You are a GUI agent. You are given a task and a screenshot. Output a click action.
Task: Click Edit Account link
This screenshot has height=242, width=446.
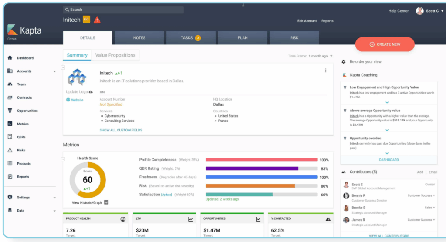pos(307,21)
